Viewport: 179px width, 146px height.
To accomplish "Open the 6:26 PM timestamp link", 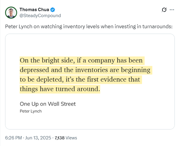I will [13, 138].
